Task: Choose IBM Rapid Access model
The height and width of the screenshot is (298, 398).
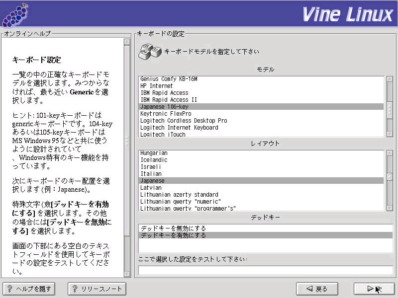Action: click(261, 93)
